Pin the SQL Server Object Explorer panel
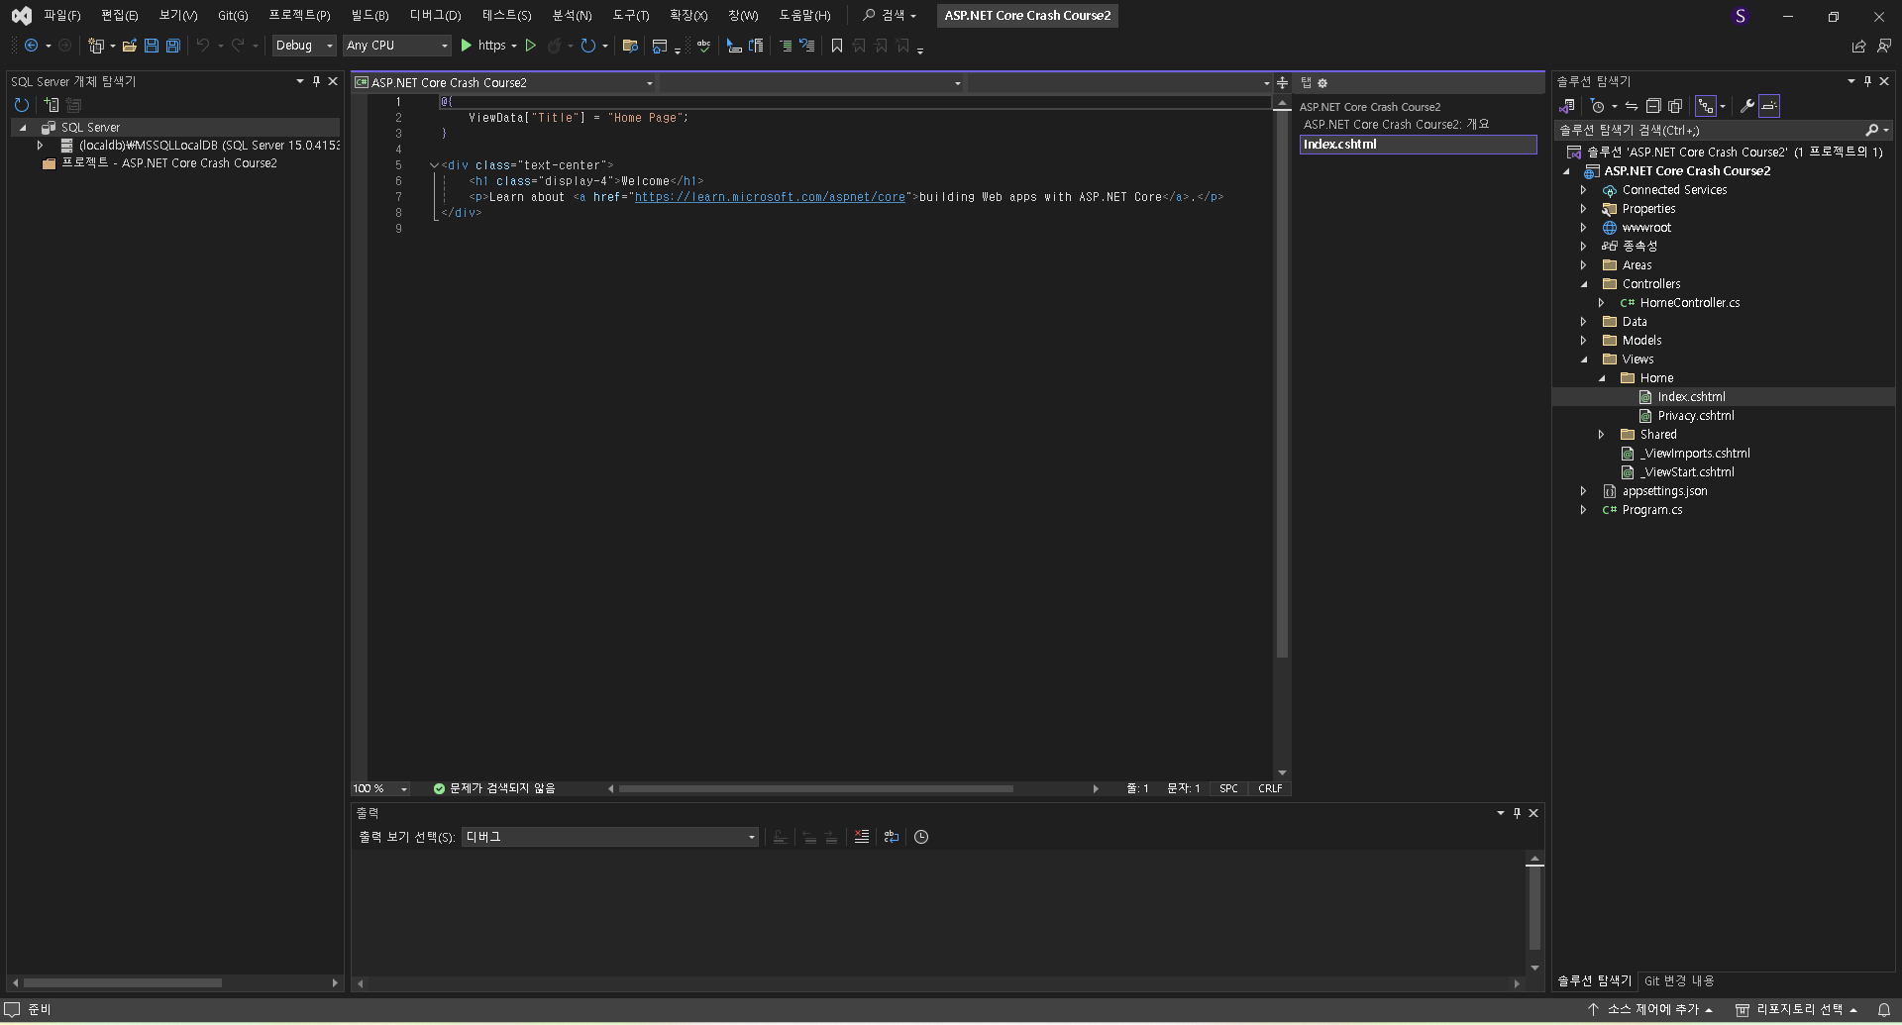This screenshot has width=1902, height=1025. (x=316, y=81)
